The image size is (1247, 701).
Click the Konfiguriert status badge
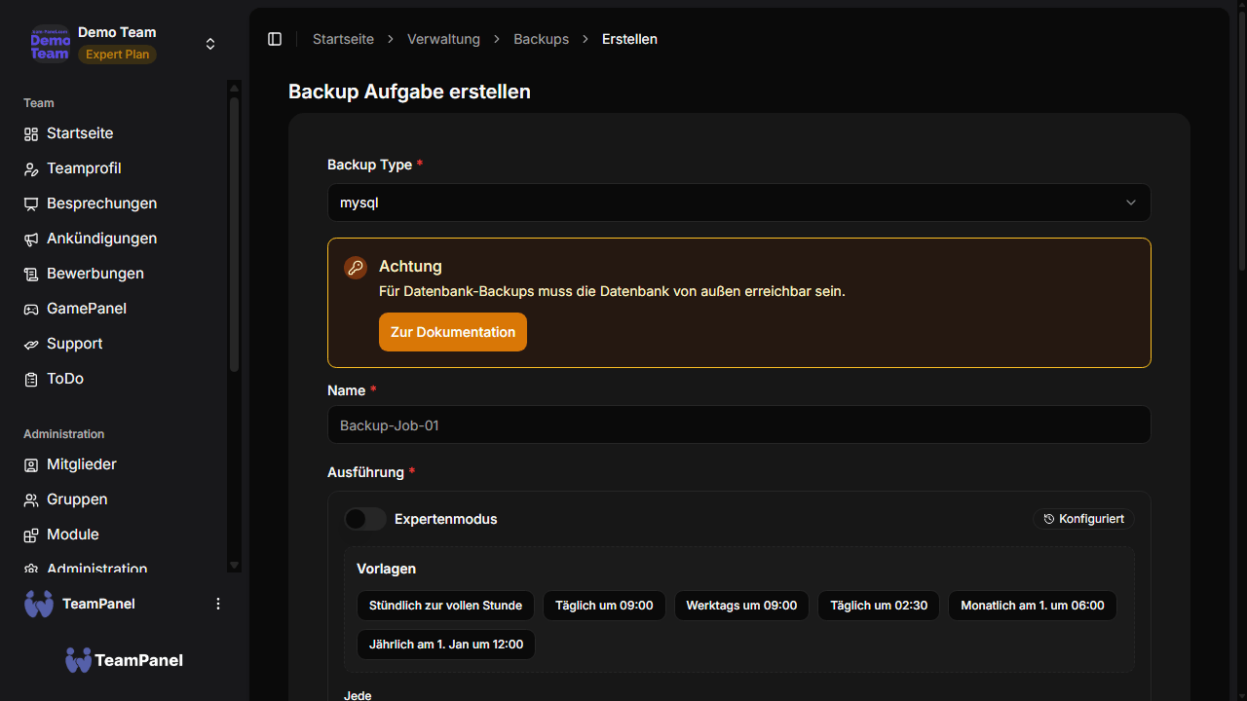tap(1083, 519)
